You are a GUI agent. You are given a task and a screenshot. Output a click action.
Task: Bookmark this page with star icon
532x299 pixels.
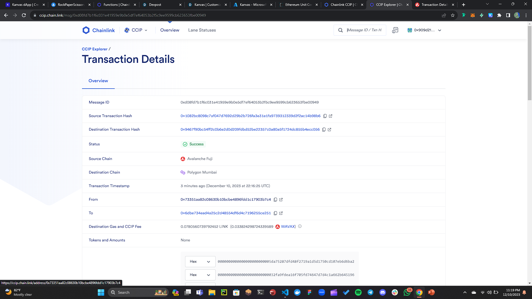pos(453,15)
